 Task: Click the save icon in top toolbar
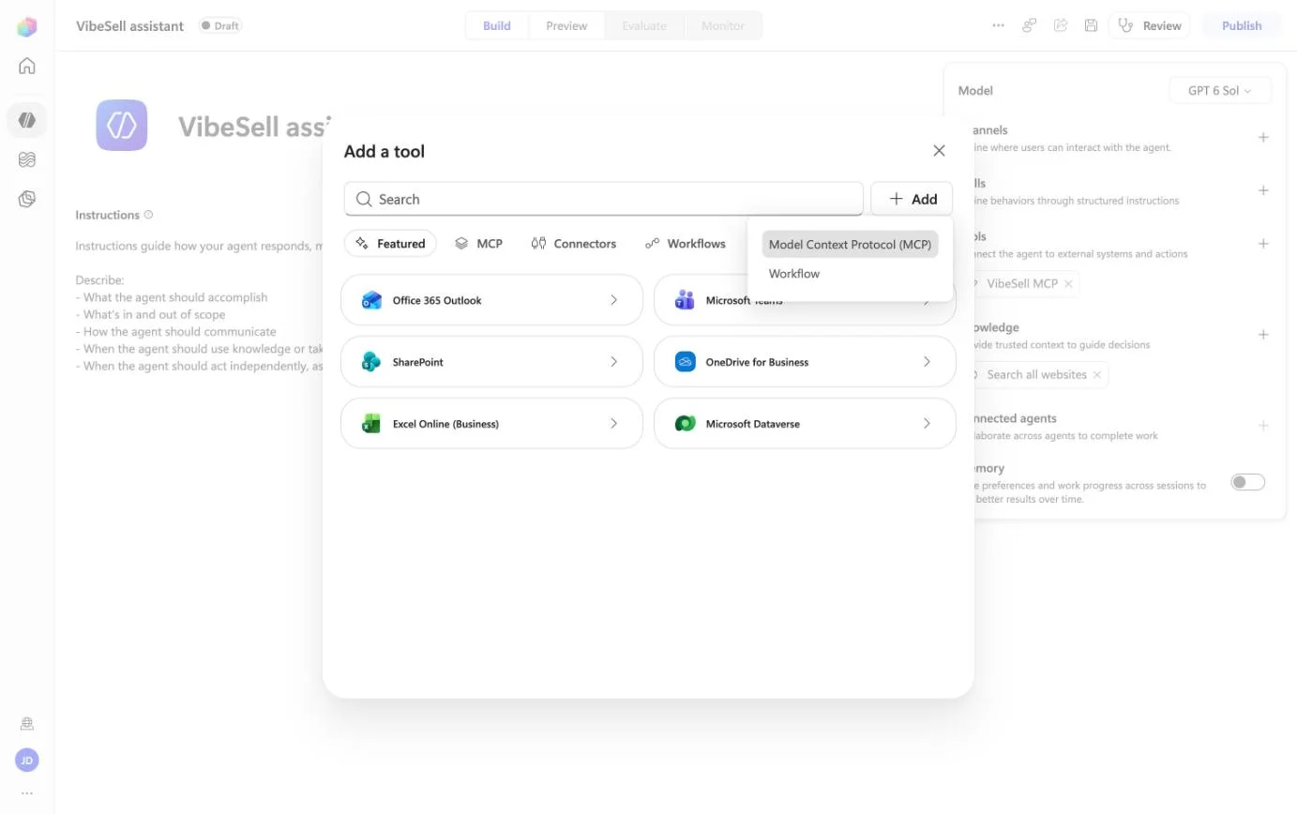[1091, 25]
